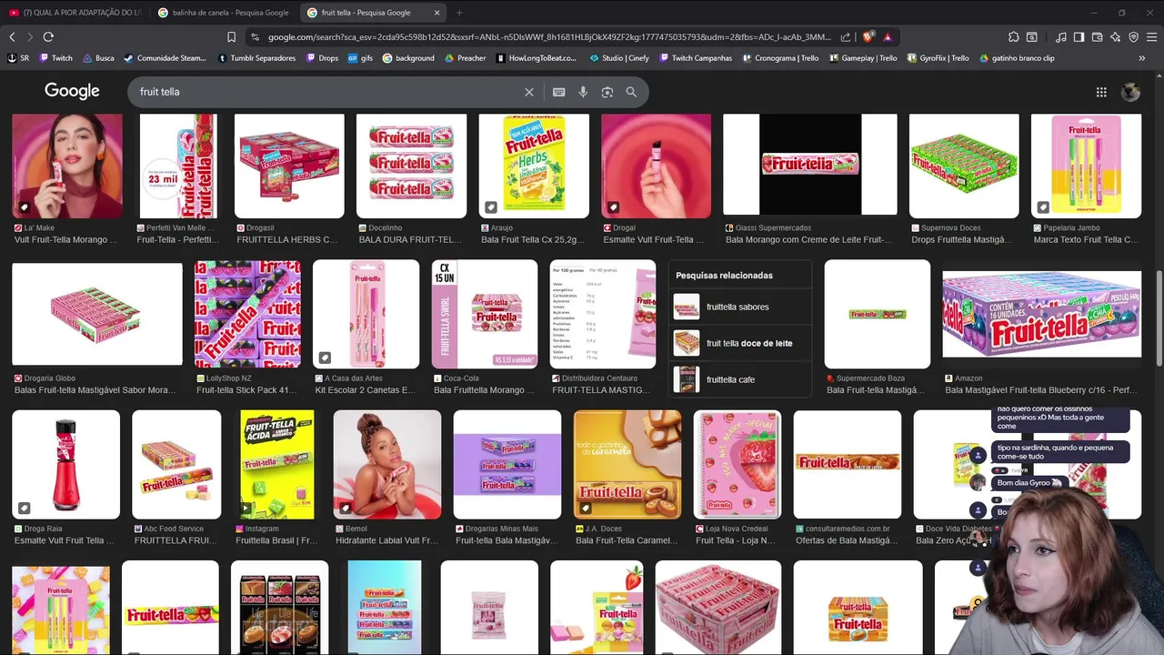Open gatinho branco clip bookmark
This screenshot has width=1164, height=655.
tap(1017, 58)
